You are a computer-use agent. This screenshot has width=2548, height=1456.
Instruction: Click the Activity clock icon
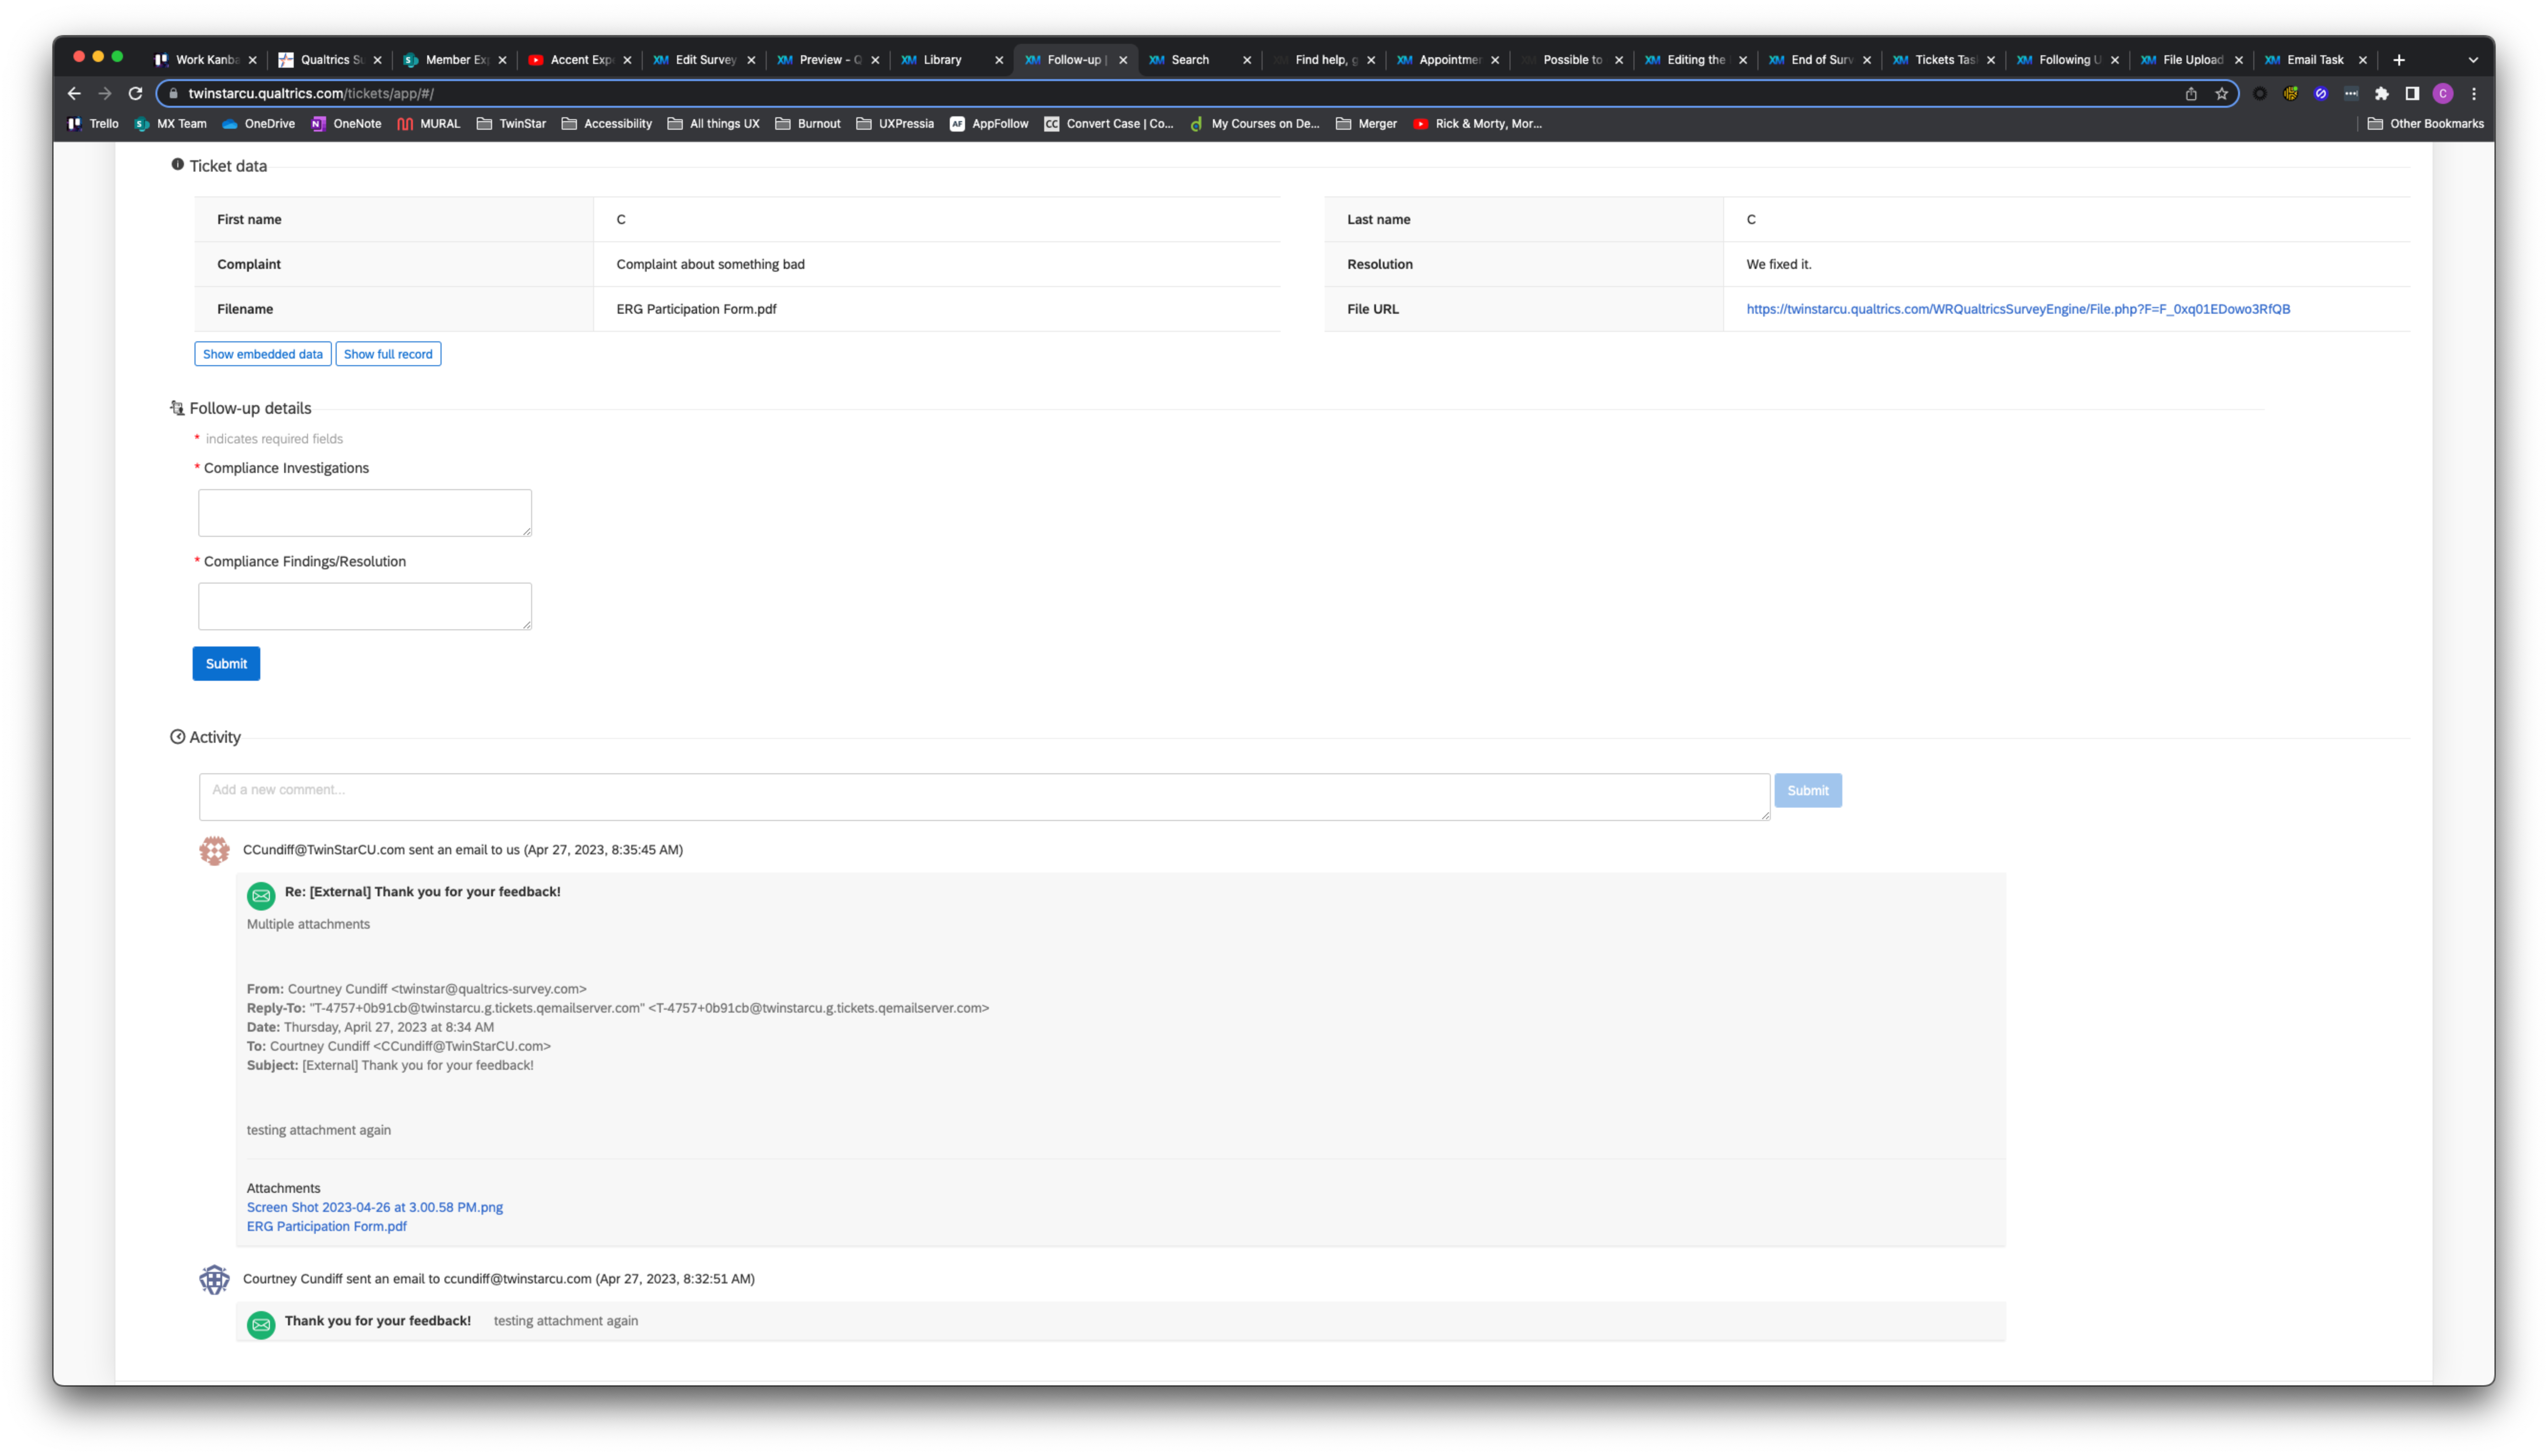pos(177,736)
